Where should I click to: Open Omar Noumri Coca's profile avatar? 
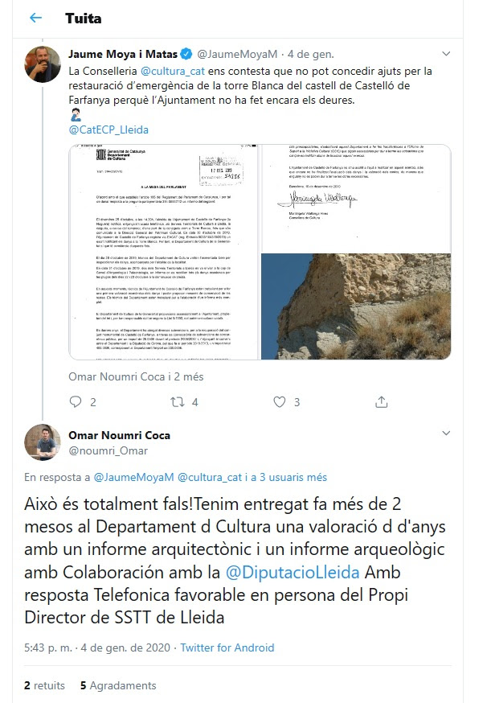point(42,442)
